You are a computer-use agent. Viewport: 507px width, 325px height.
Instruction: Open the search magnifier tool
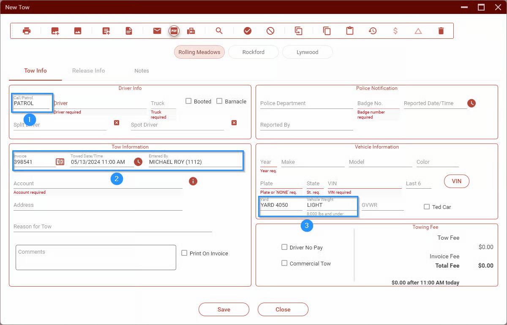coord(219,31)
